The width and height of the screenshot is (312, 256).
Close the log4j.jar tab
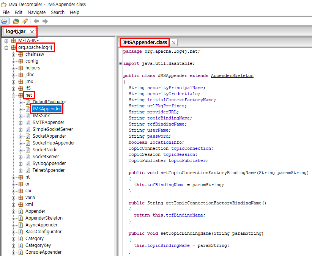32,32
